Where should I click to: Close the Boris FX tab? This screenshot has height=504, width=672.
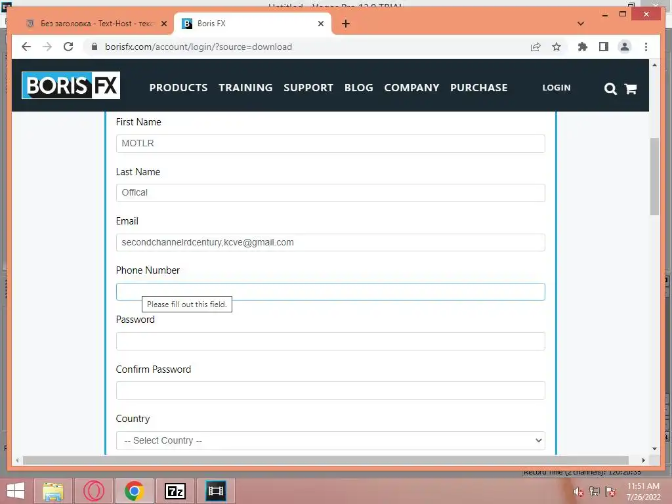(320, 24)
